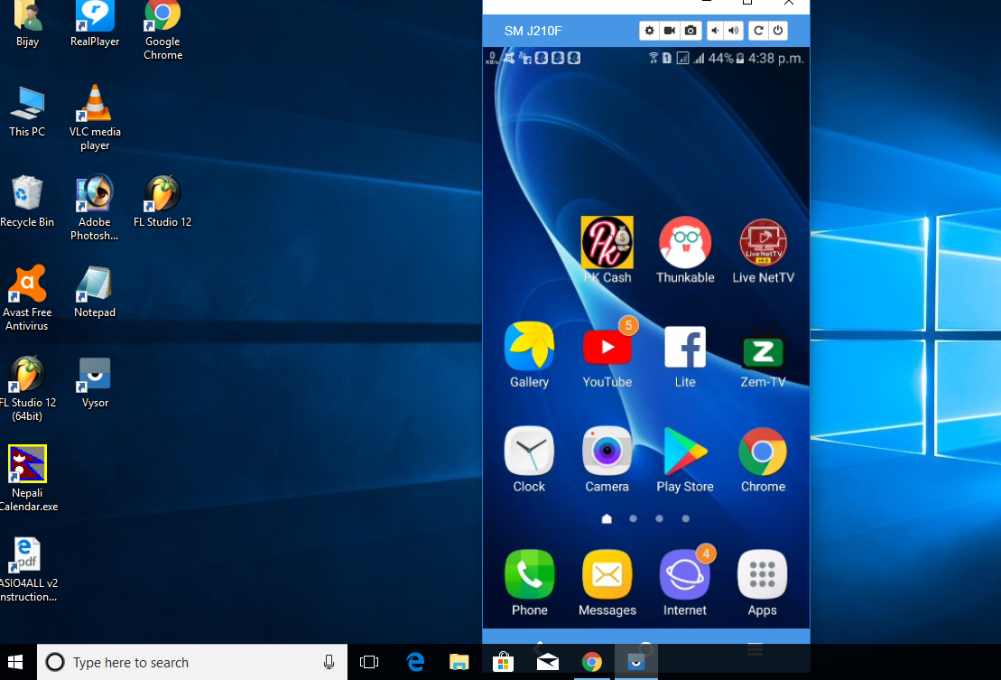
Task: Open Windows Start menu
Action: pos(15,662)
